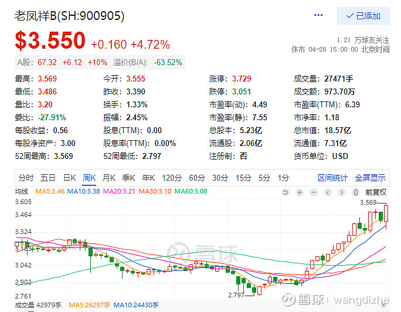The width and height of the screenshot is (401, 312).
Task: Select the 周K tab
Action: click(89, 178)
